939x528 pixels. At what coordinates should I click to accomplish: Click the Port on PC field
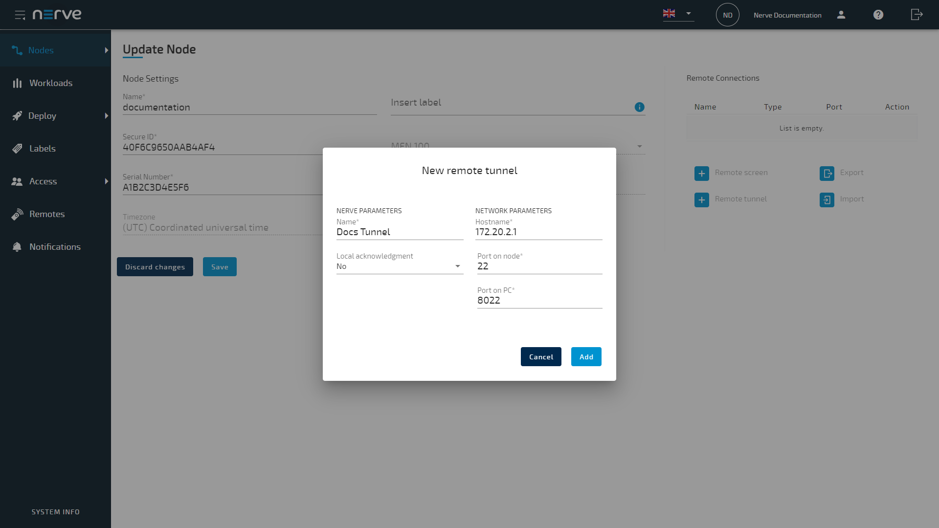pyautogui.click(x=539, y=301)
